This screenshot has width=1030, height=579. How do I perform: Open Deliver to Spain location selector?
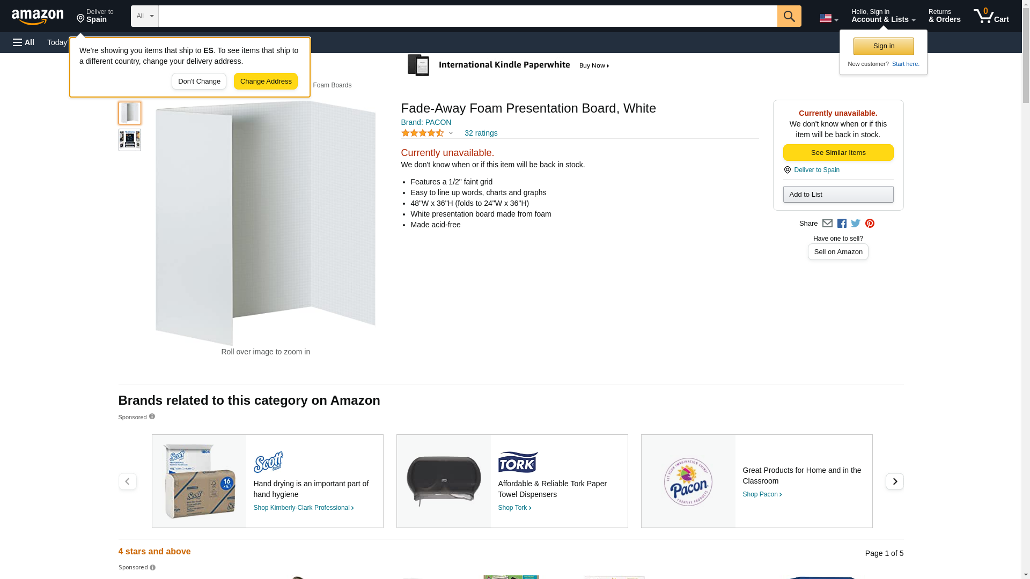pyautogui.click(x=95, y=16)
